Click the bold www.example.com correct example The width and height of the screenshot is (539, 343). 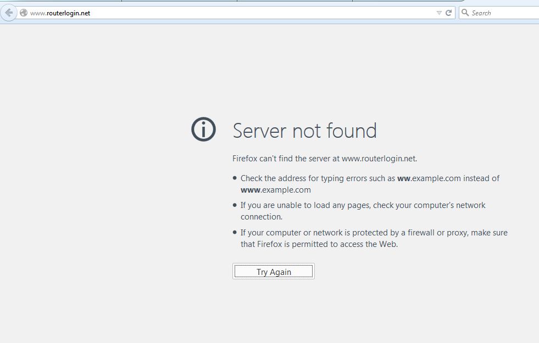coord(275,190)
